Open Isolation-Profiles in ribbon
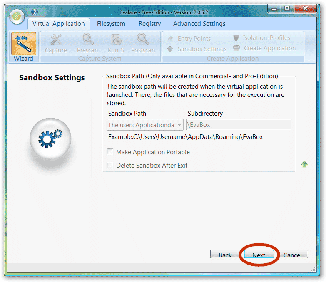The width and height of the screenshot is (326, 282). pos(262,38)
